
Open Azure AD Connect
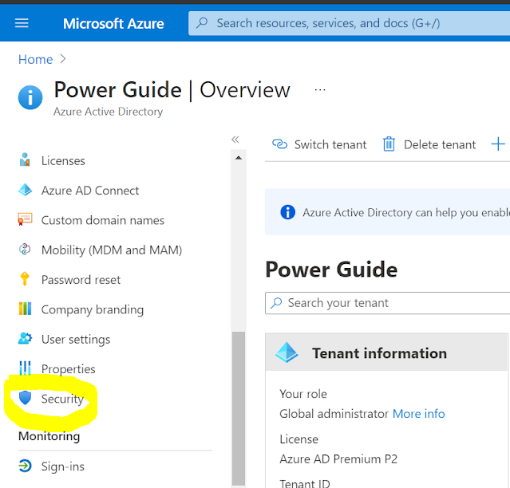(90, 191)
